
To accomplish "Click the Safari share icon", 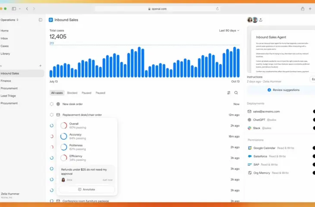I will pos(302,9).
